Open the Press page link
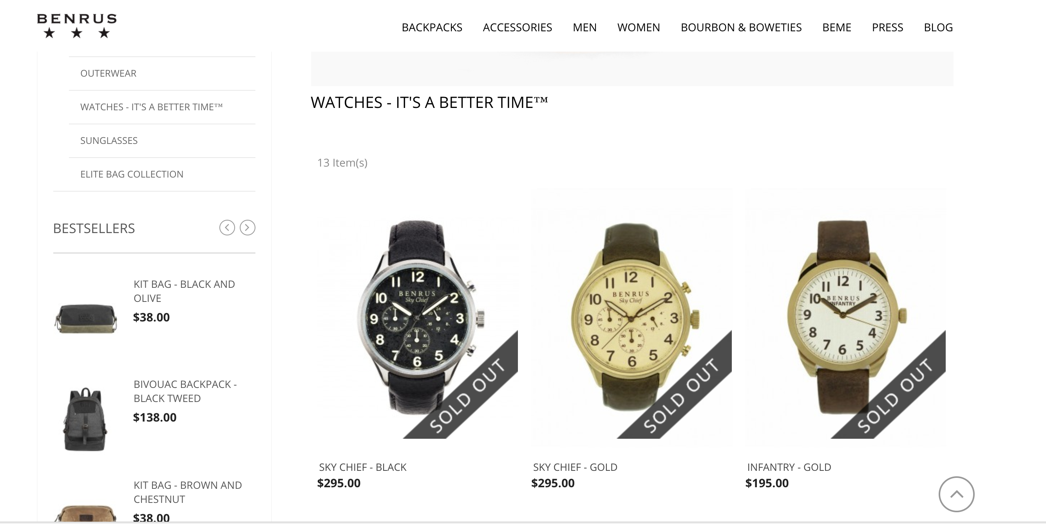Screen dimensions: 1046x524 pos(887,27)
